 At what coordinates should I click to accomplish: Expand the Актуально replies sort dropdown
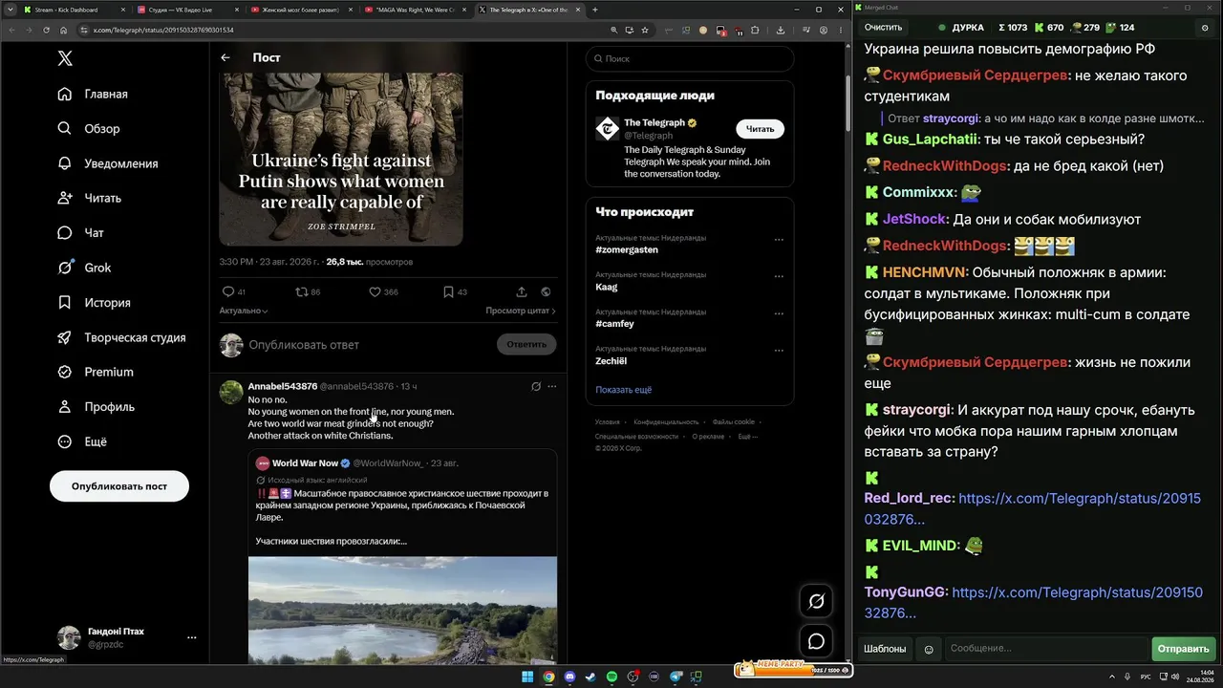244,311
